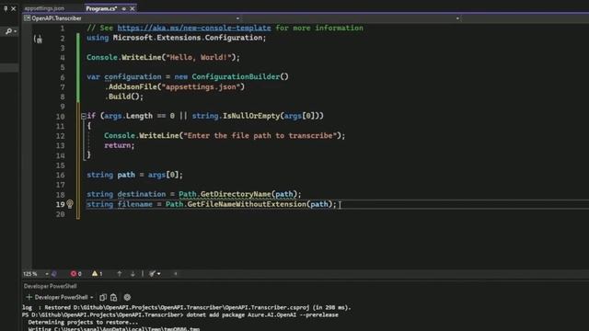This screenshot has width=589, height=331.
Task: Copy terminal selection icon
Action: [x=103, y=297]
